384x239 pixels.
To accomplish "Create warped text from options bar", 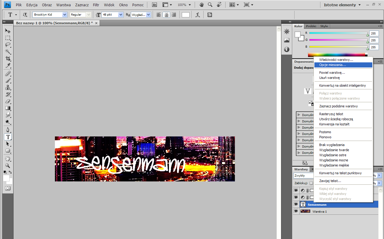I will tap(197, 15).
